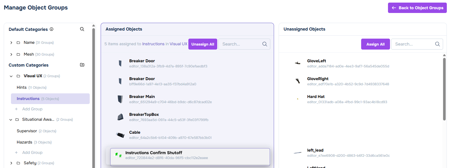The height and width of the screenshot is (168, 450).
Task: Click the Mesh category label
Action: coord(29,54)
